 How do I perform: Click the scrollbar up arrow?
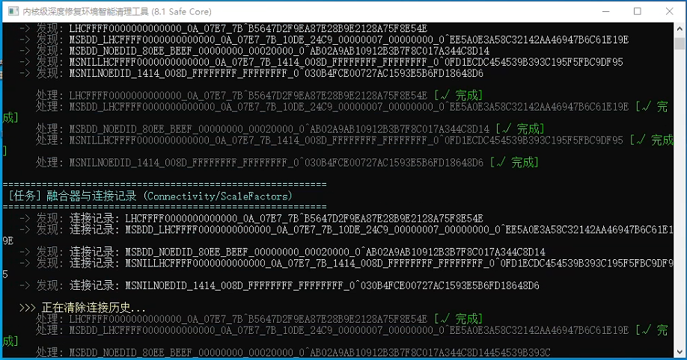(x=680, y=29)
